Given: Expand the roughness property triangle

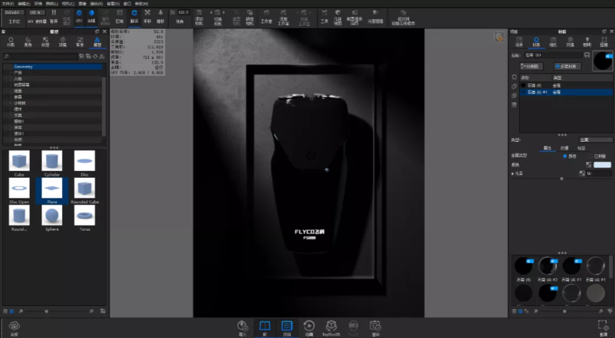Looking at the screenshot, I should [513, 174].
